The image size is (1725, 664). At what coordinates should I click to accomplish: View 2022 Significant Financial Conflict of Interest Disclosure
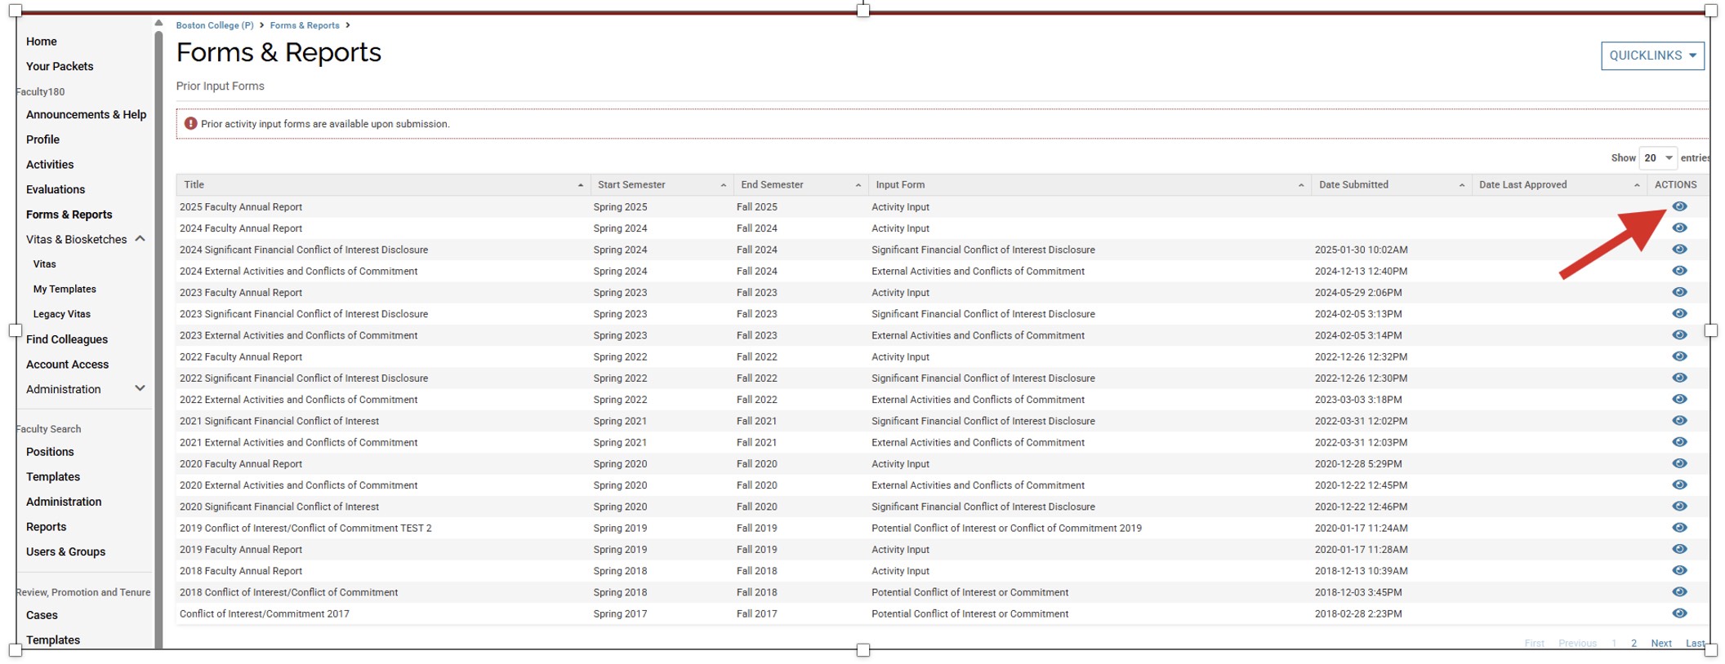[x=1679, y=378]
